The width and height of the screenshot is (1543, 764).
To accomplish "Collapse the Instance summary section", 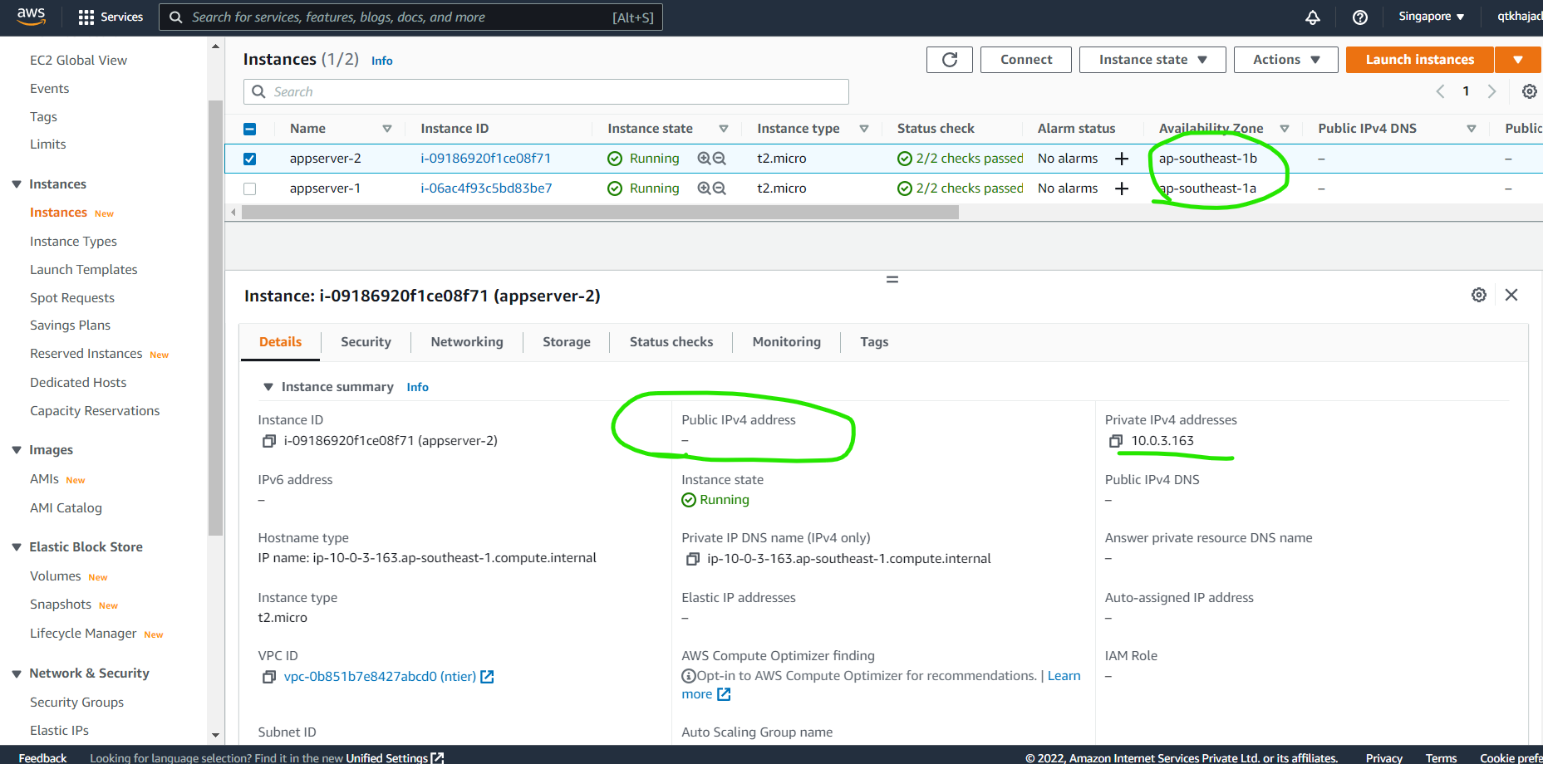I will click(268, 387).
